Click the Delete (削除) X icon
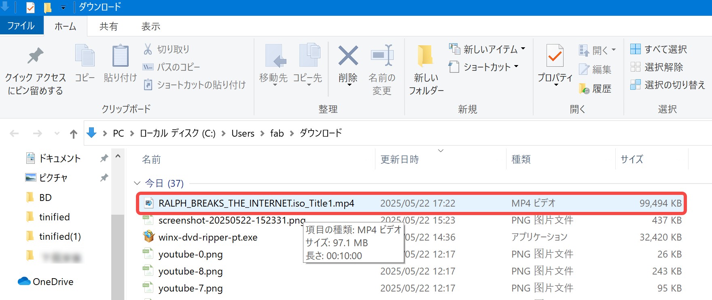Image resolution: width=712 pixels, height=300 pixels. point(348,55)
